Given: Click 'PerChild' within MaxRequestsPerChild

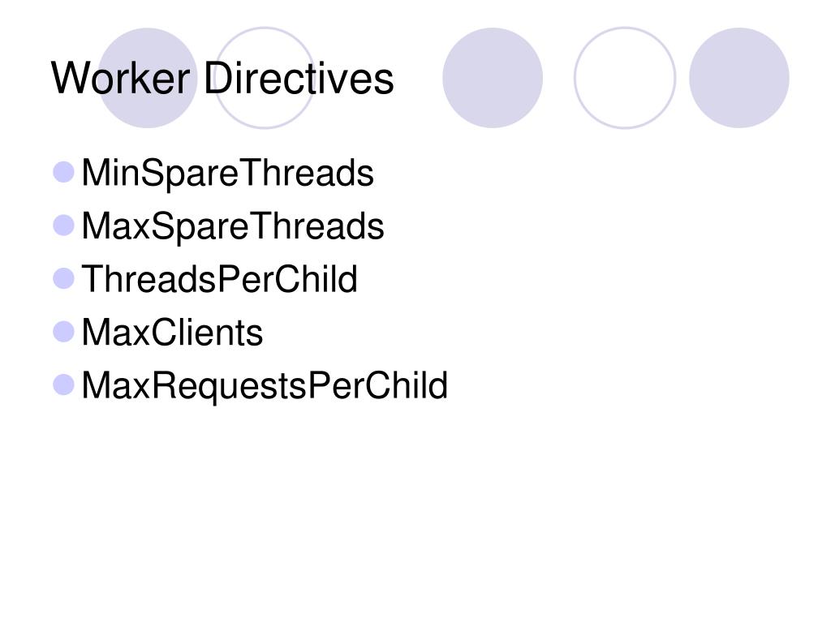Looking at the screenshot, I should (x=378, y=385).
